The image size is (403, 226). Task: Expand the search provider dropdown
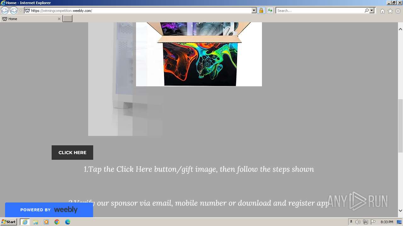tap(372, 10)
